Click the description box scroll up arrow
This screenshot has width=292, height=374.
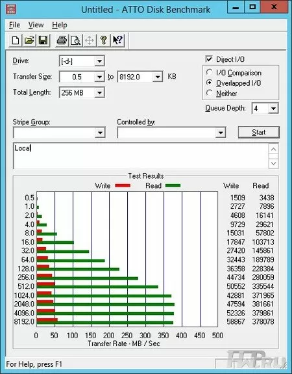click(273, 149)
